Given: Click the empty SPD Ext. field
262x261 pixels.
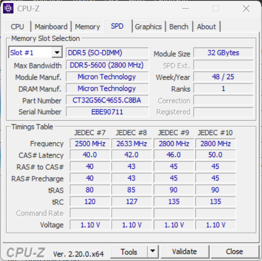Looking at the screenshot, I should (223, 65).
